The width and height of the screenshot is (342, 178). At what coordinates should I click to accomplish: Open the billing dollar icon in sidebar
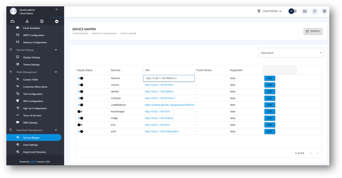[x=42, y=21]
